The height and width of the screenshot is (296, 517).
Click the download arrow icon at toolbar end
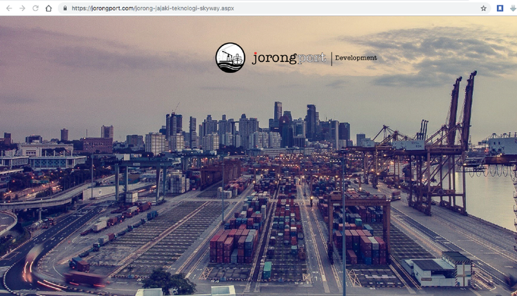512,8
